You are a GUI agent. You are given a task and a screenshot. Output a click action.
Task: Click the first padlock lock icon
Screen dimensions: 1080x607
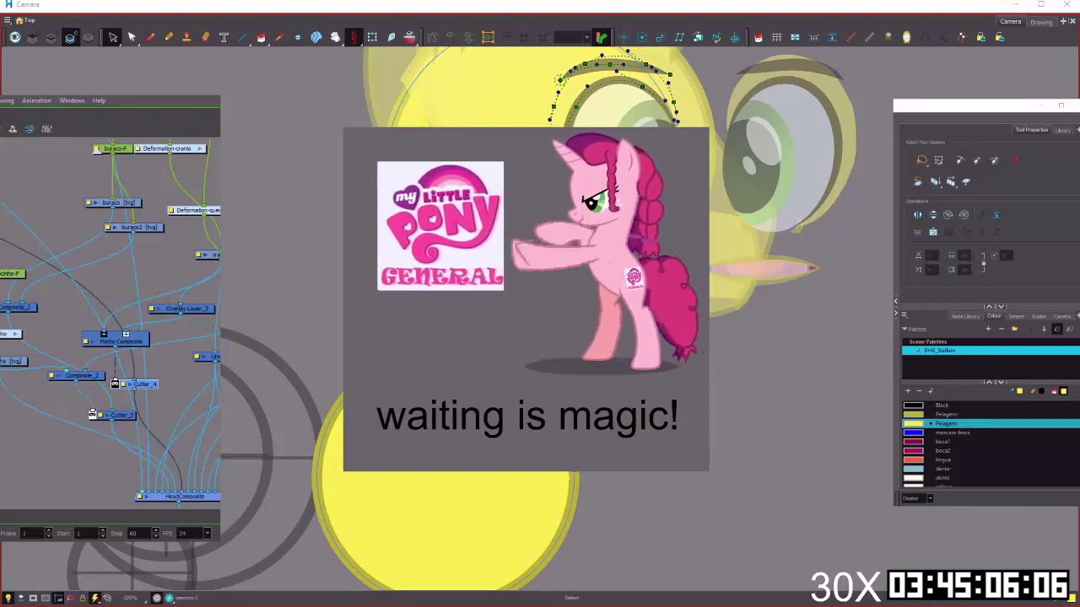[980, 37]
